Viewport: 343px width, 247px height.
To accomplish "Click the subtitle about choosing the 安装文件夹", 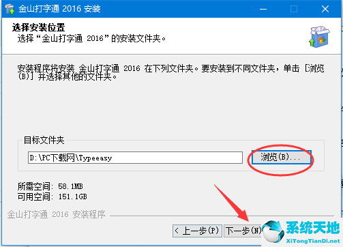I will (x=91, y=38).
